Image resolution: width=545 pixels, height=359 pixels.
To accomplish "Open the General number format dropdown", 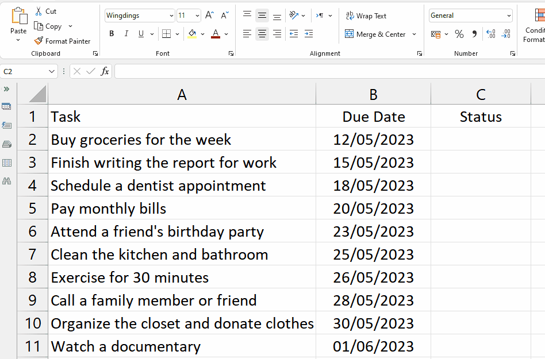I will [x=509, y=16].
